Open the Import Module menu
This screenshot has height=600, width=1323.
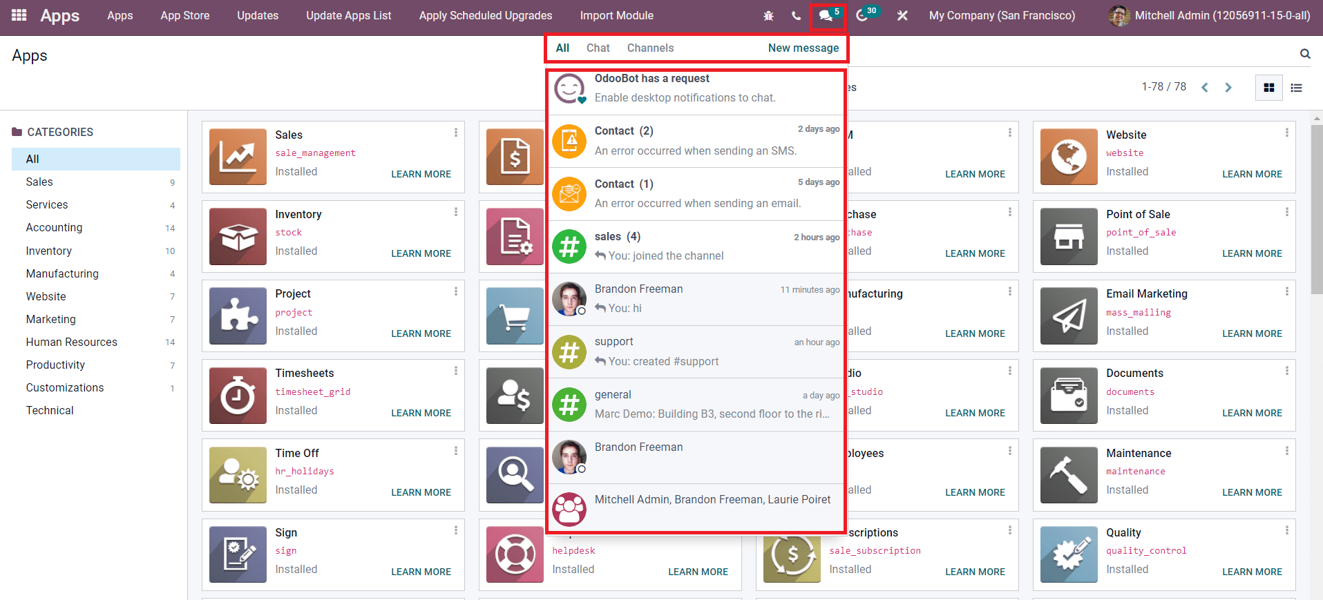pos(617,15)
